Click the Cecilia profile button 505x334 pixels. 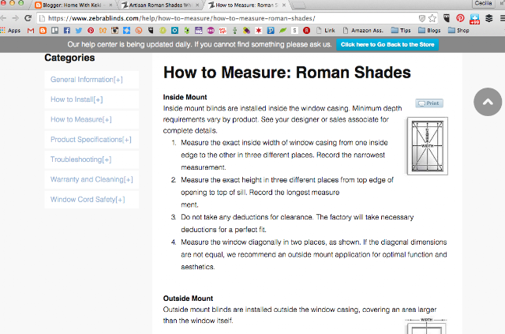(x=483, y=3)
